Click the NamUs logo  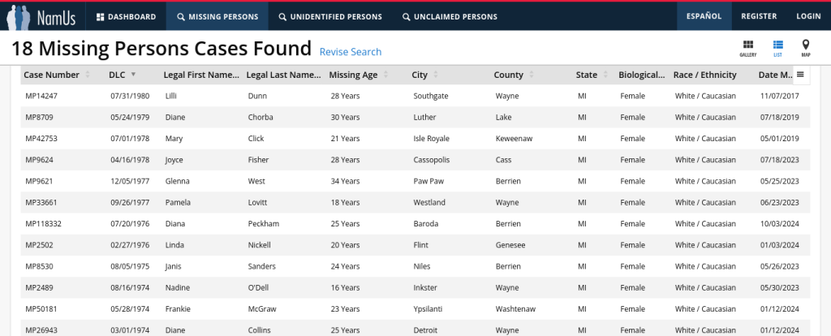point(41,16)
